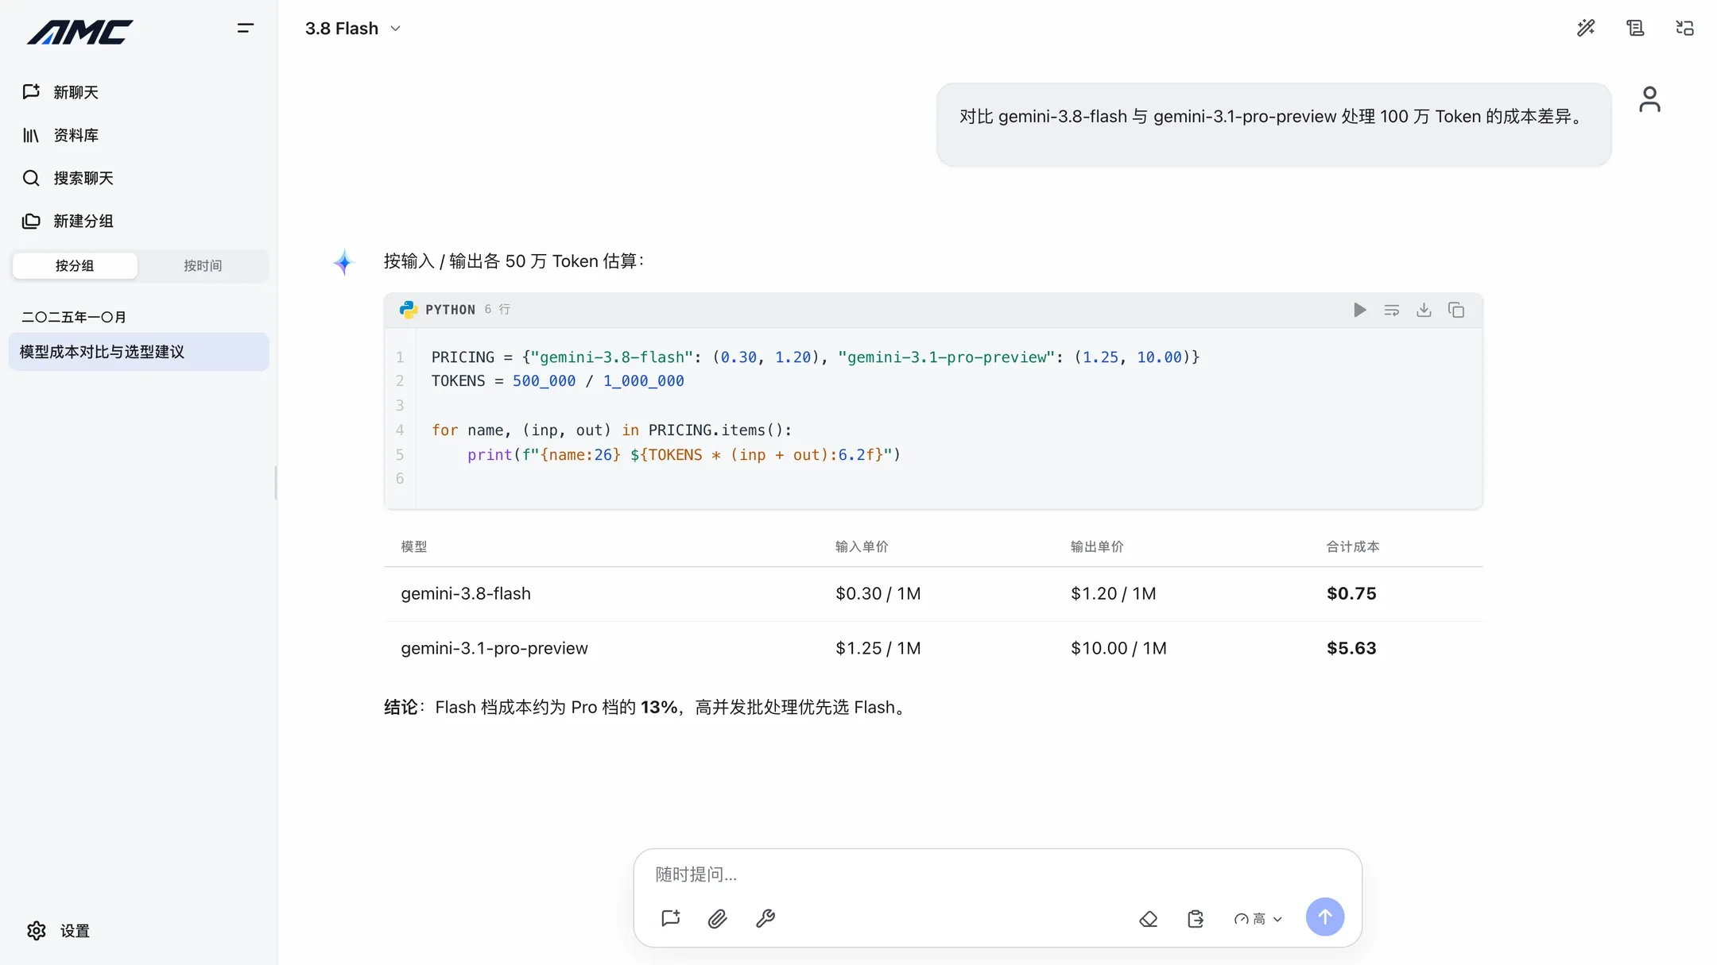1717x965 pixels.
Task: Click the 合计成本 column header
Action: coord(1353,546)
